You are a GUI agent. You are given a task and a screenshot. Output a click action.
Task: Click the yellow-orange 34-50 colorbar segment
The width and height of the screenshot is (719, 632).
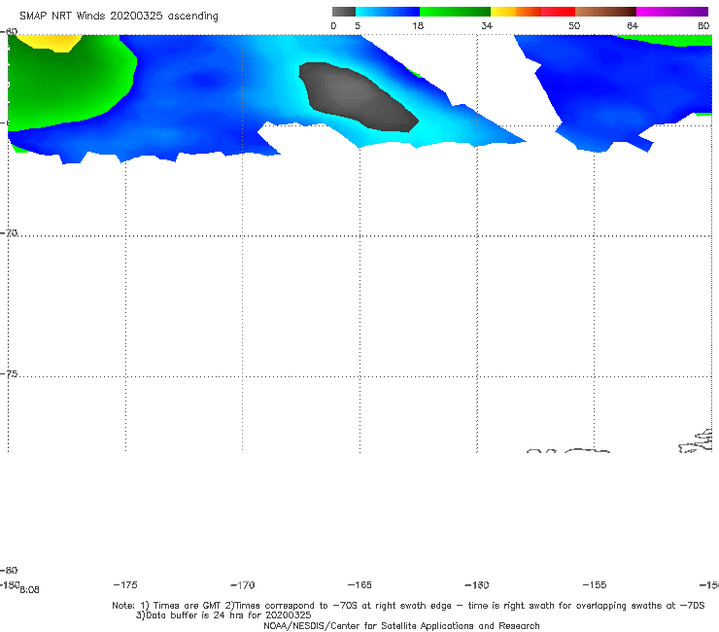[532, 12]
